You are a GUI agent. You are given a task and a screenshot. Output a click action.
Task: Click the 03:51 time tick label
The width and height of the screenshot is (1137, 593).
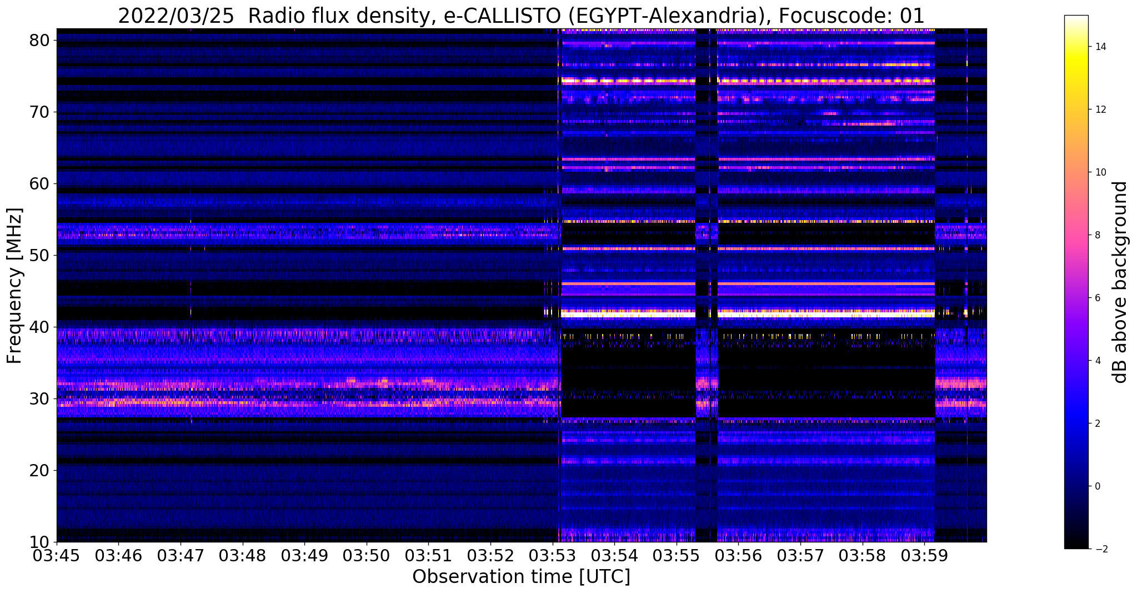click(x=428, y=556)
